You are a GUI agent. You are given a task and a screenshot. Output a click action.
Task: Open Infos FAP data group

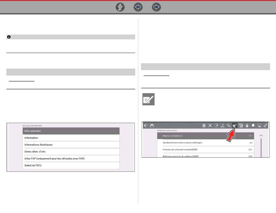tap(71, 158)
